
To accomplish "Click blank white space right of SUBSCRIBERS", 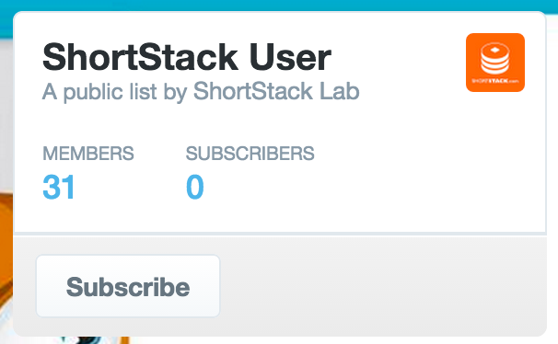I will click(x=427, y=170).
